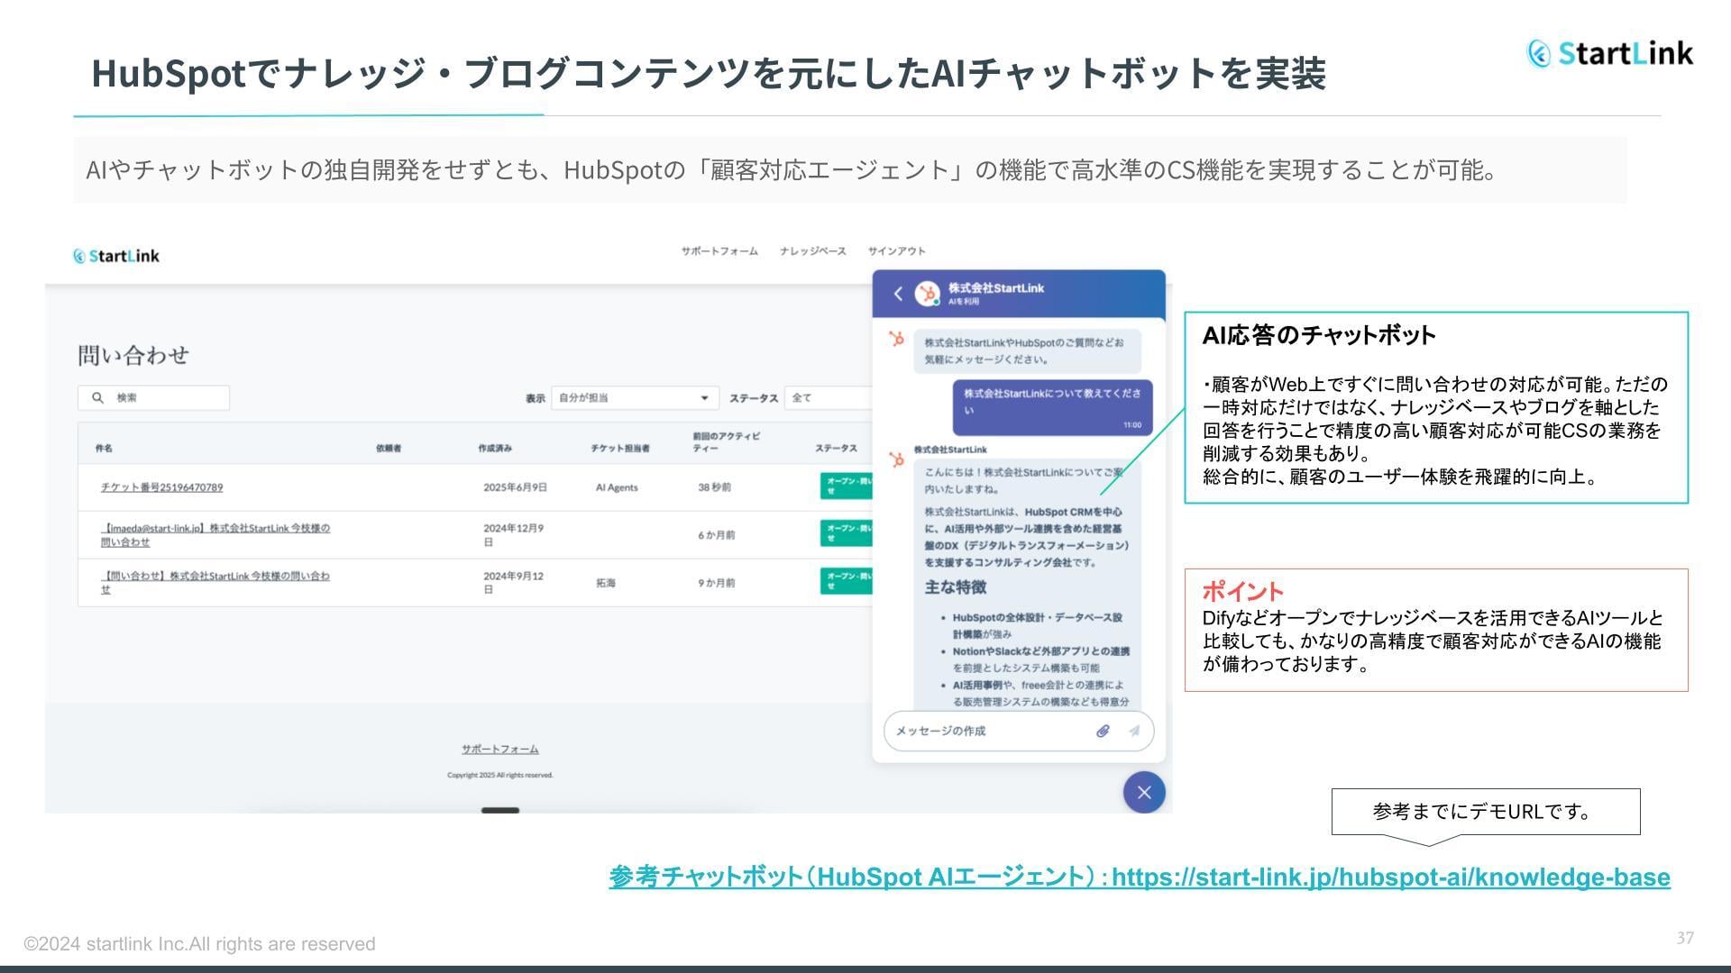Open the 参考チャットボット demo URL link
1731x973 pixels.
click(1140, 877)
